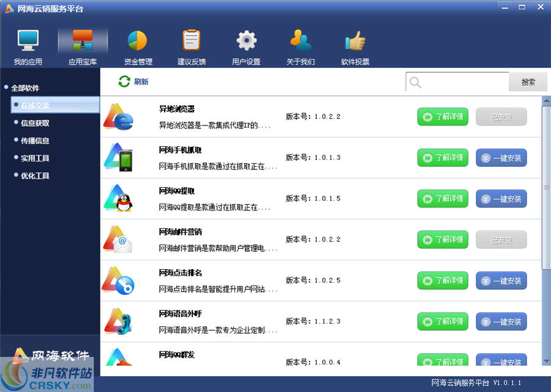Select 全部软件 in the sidebar
The image size is (551, 392).
(x=25, y=87)
